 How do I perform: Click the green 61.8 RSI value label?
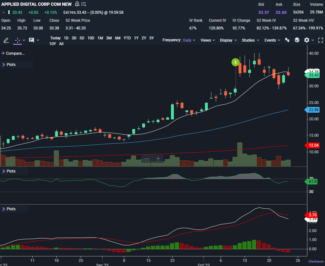311,182
